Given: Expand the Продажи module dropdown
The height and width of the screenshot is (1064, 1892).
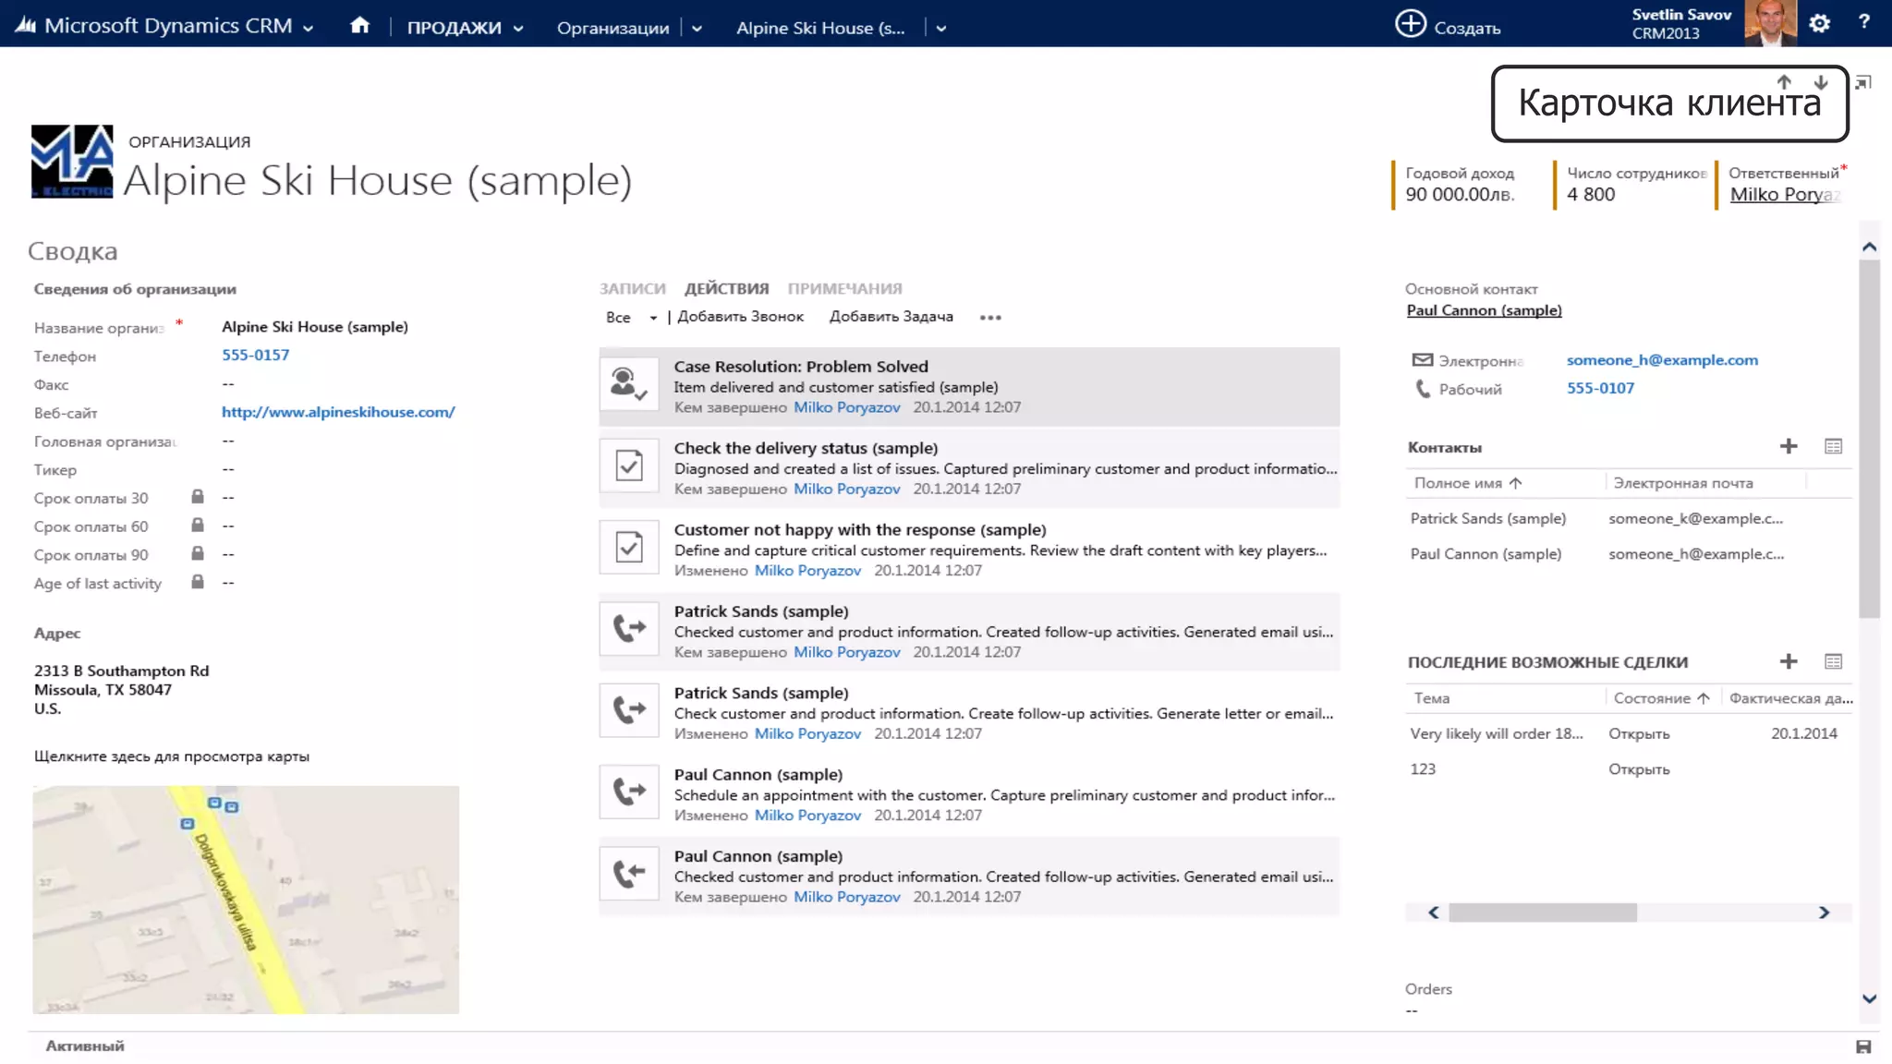Looking at the screenshot, I should point(518,29).
